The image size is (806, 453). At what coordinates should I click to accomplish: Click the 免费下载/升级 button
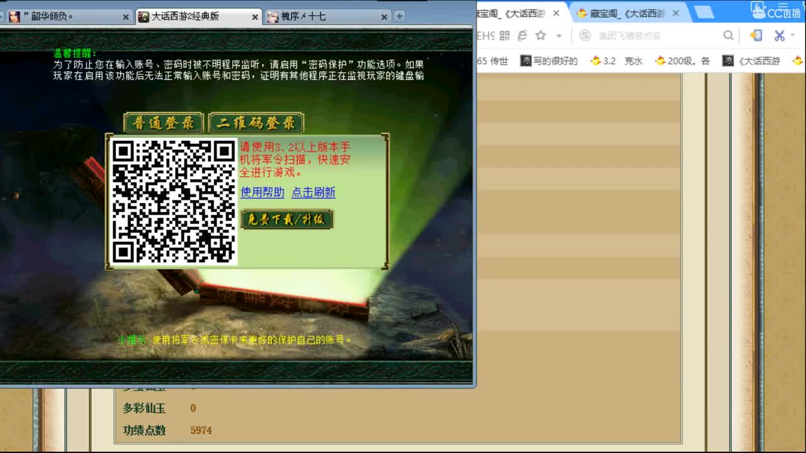(x=287, y=220)
